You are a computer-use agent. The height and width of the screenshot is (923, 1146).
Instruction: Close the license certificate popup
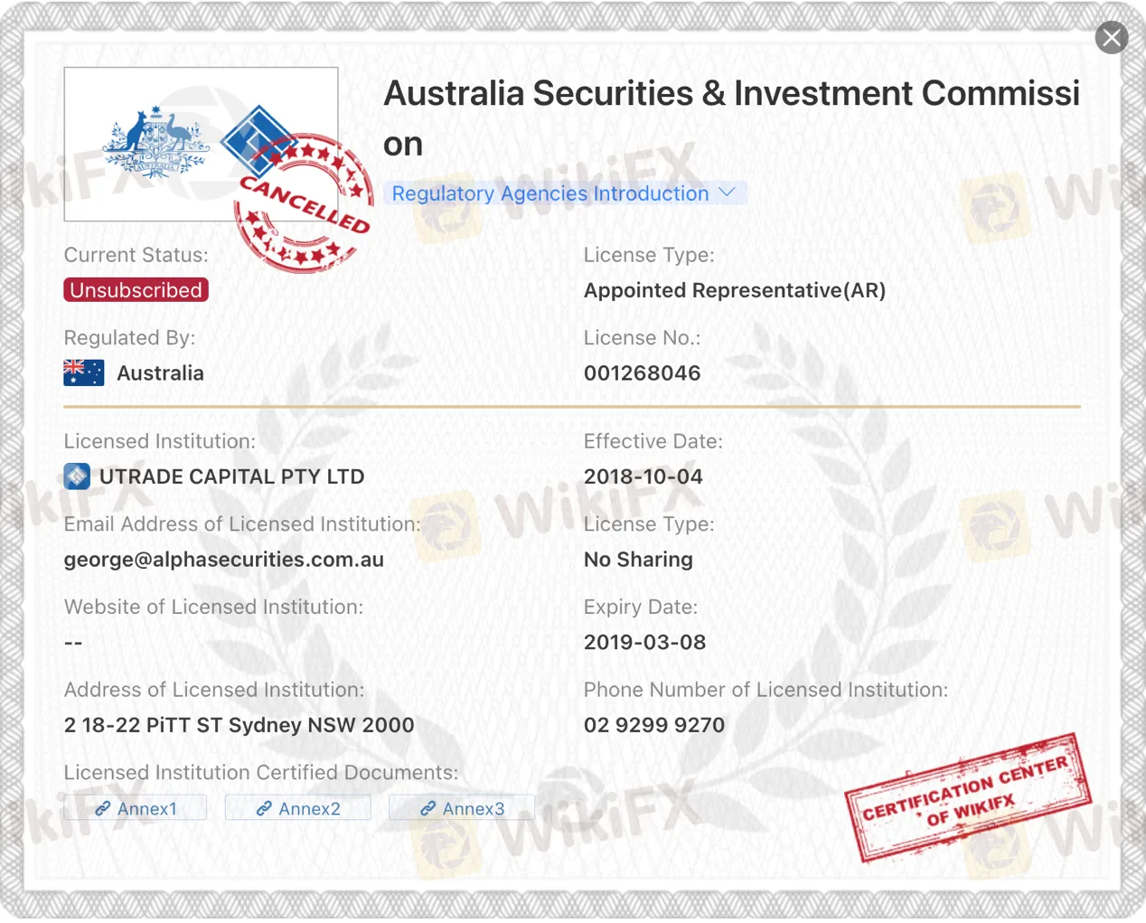click(1111, 38)
